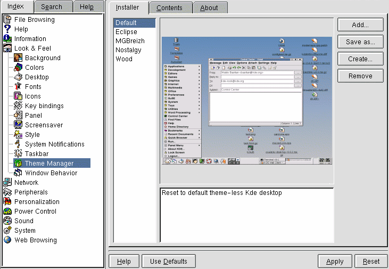
Task: Switch to the Search tab
Action: [x=52, y=7]
